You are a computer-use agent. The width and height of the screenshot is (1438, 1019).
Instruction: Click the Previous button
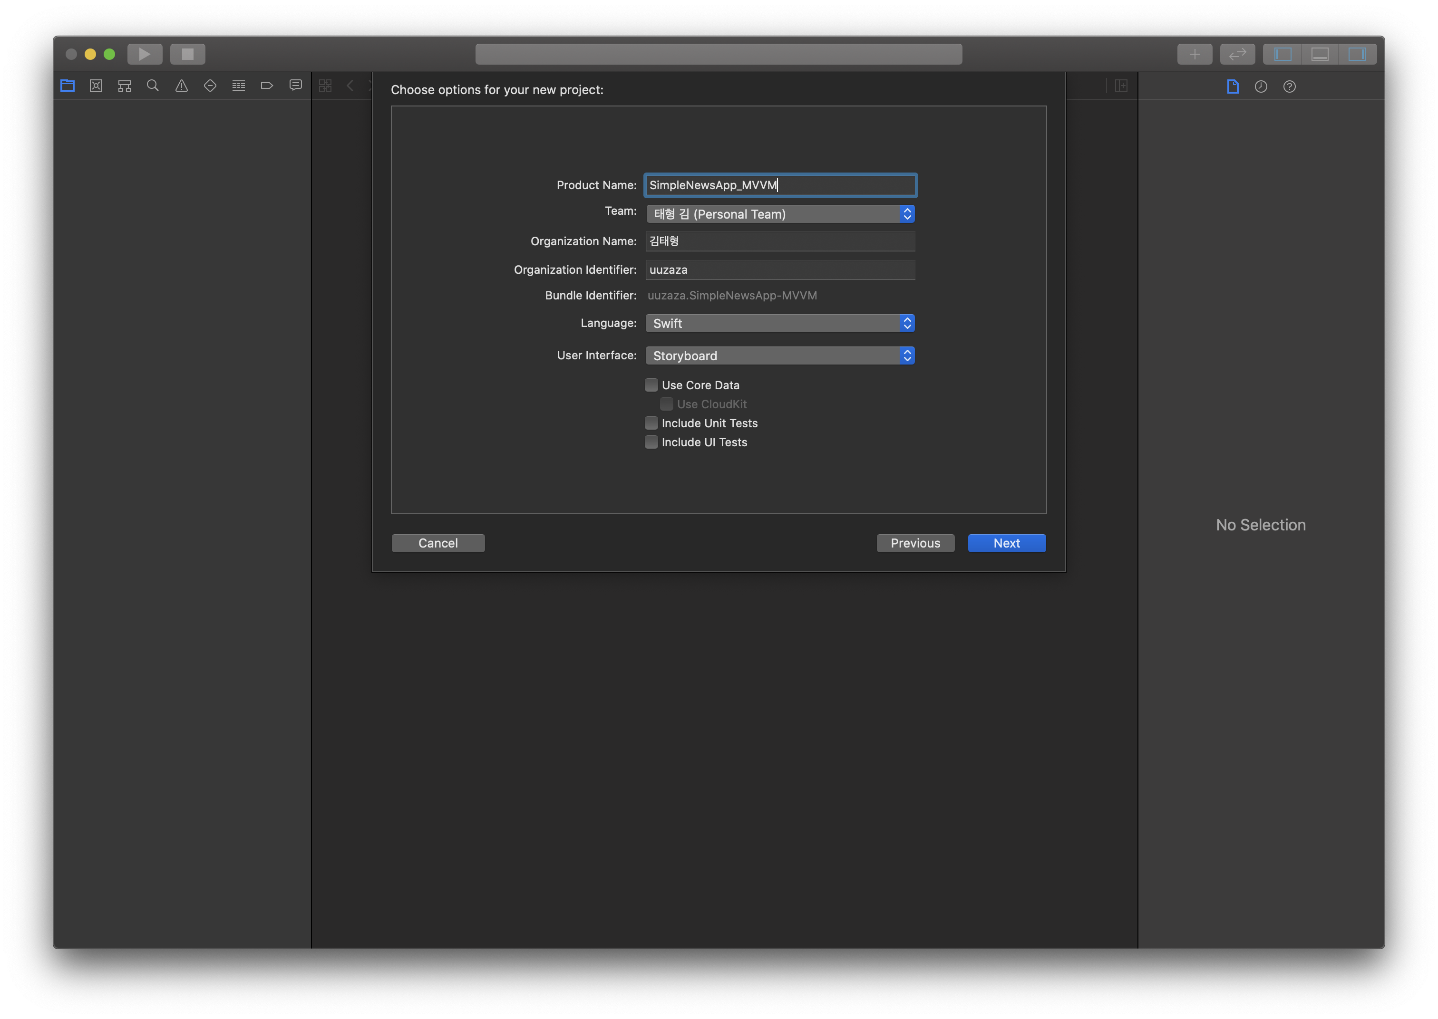point(914,543)
